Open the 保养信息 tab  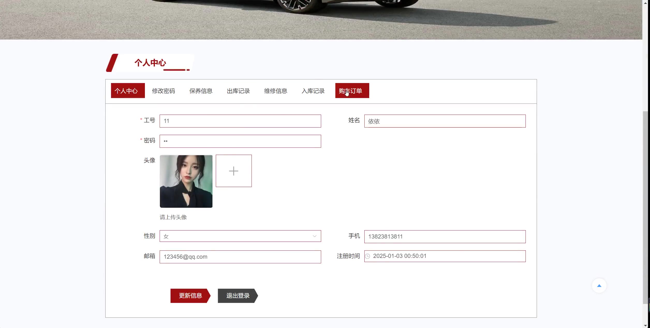pyautogui.click(x=201, y=91)
